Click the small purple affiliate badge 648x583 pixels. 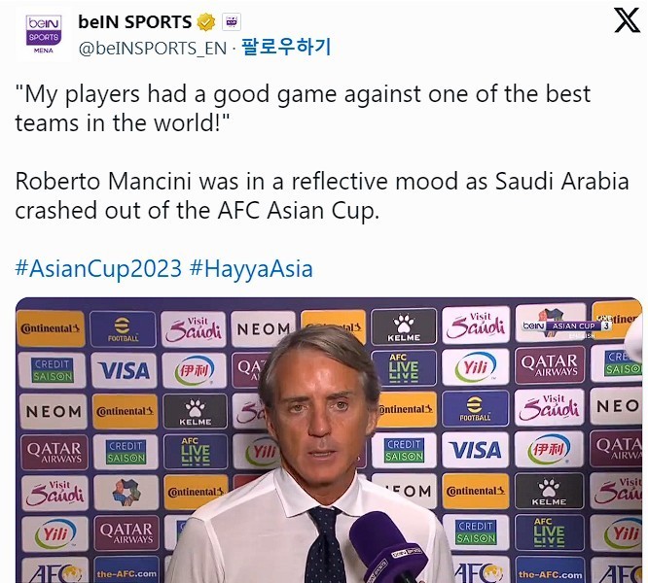pyautogui.click(x=232, y=22)
